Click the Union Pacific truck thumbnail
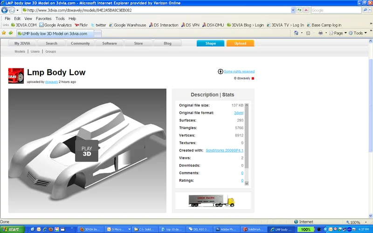Viewport: 373px width, 233px height. tap(212, 200)
